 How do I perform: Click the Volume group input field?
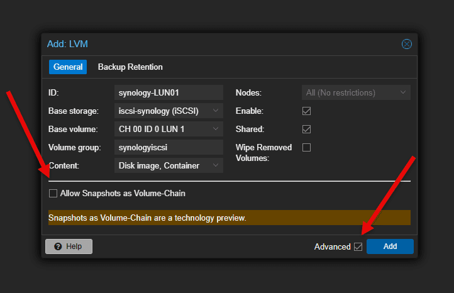pyautogui.click(x=169, y=147)
